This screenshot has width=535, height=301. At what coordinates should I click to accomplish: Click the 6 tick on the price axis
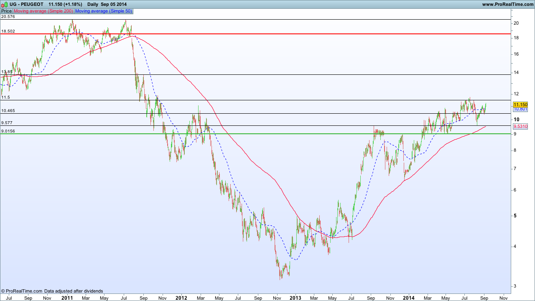[515, 190]
